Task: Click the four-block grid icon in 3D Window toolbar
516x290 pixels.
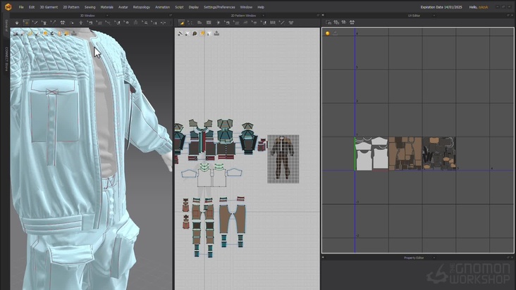Action: point(63,23)
